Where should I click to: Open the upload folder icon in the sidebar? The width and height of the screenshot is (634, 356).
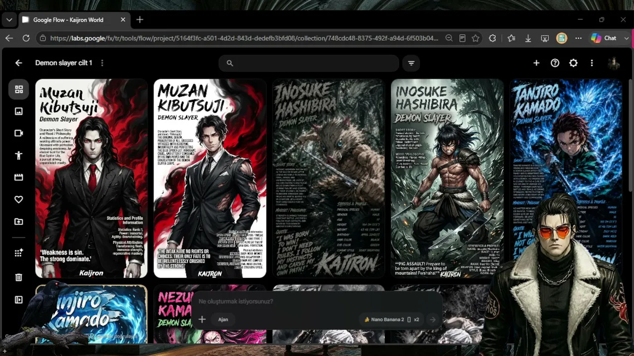19,222
